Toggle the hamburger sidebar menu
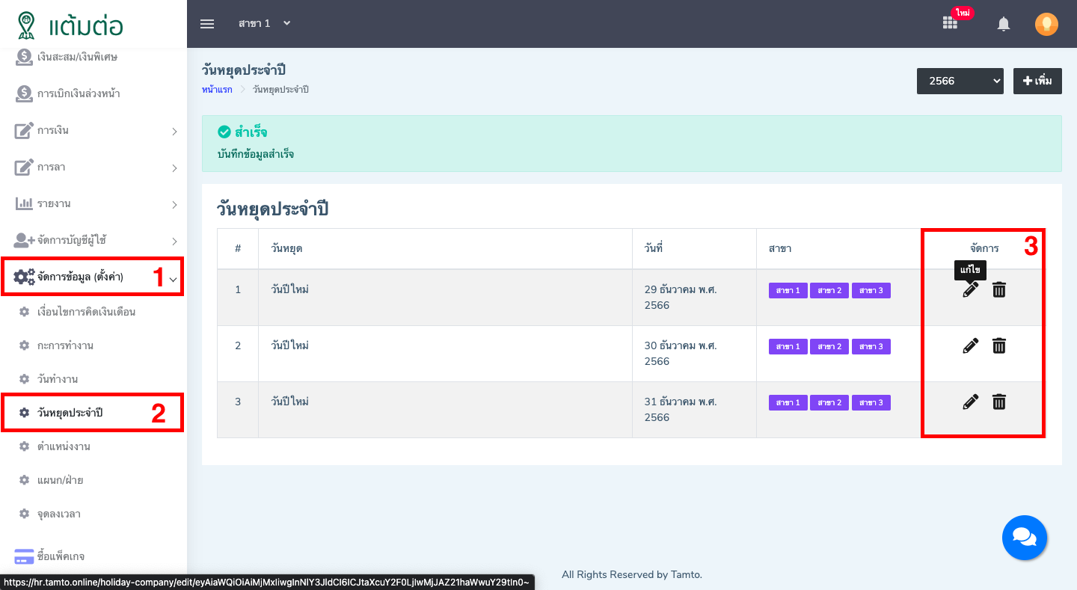The image size is (1077, 590). pos(207,24)
